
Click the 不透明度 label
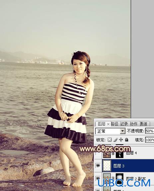135,131
